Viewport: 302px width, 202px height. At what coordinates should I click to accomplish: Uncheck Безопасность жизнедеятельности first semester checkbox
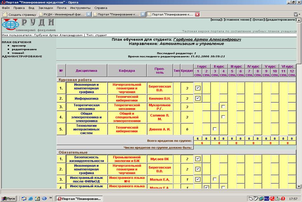click(198, 159)
